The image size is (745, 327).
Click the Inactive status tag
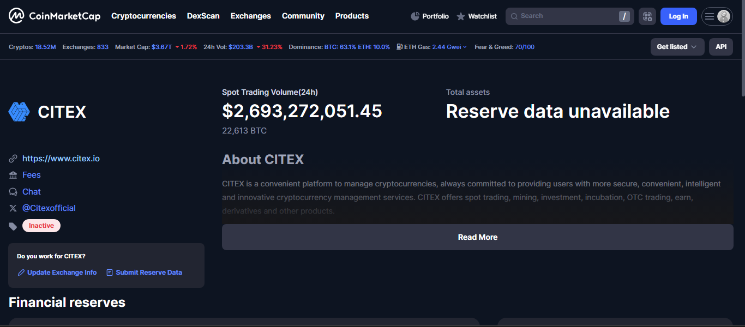pyautogui.click(x=41, y=226)
